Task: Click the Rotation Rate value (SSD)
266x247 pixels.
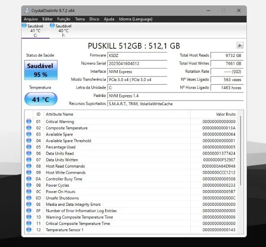Action: pos(227,72)
